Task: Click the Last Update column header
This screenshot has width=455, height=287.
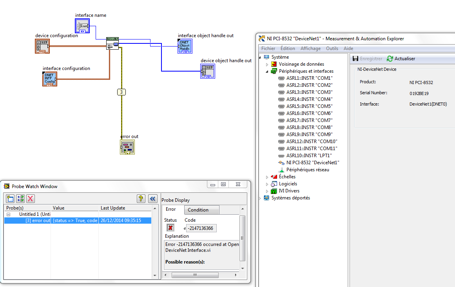Action: click(125, 208)
